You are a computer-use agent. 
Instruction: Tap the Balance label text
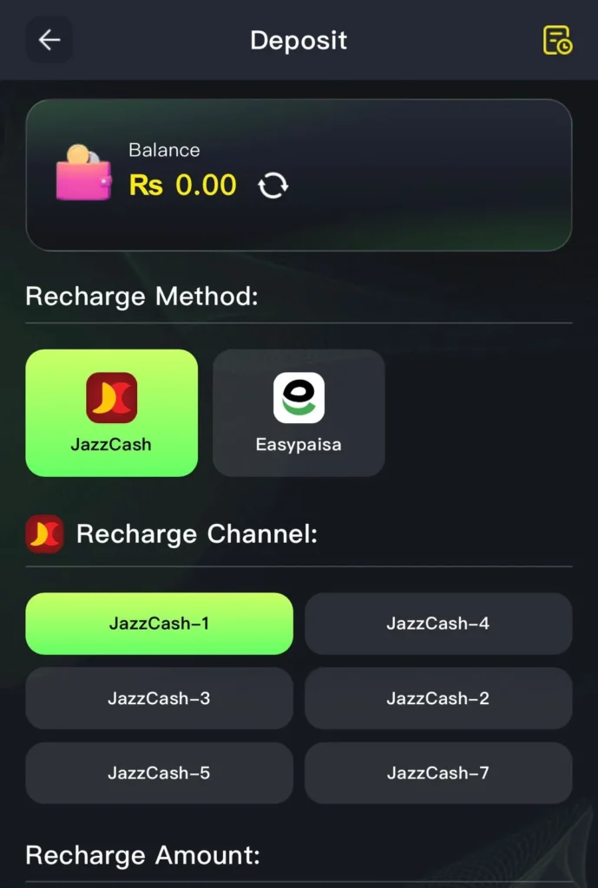pyautogui.click(x=164, y=150)
